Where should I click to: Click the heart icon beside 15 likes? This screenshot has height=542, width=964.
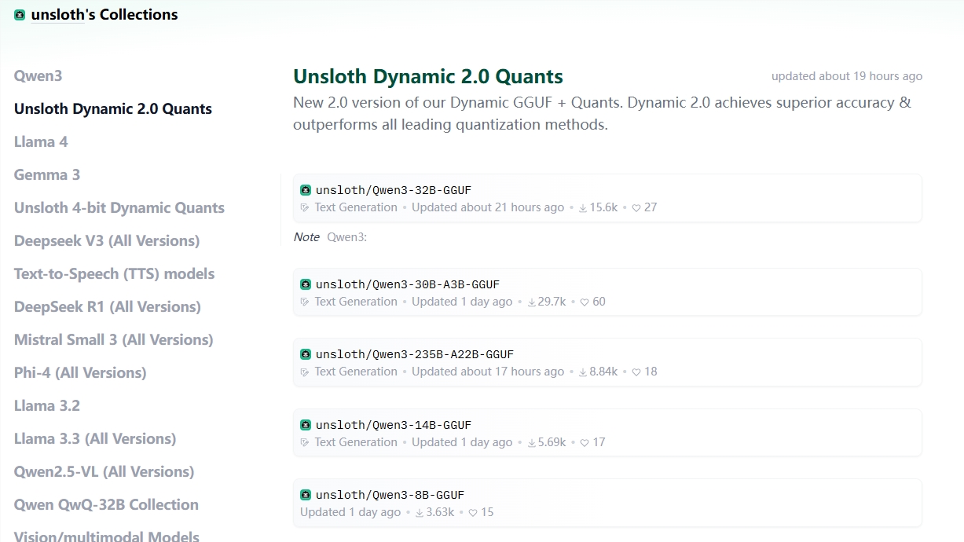pyautogui.click(x=473, y=513)
